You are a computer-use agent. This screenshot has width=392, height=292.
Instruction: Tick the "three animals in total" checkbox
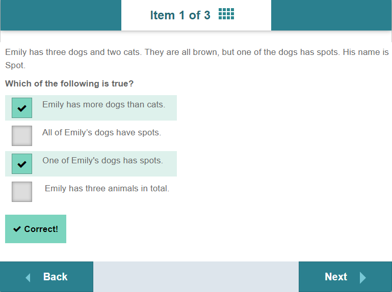22,192
